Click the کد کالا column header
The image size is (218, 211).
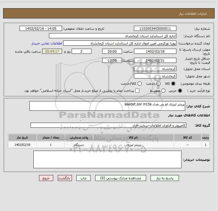click(x=187, y=137)
